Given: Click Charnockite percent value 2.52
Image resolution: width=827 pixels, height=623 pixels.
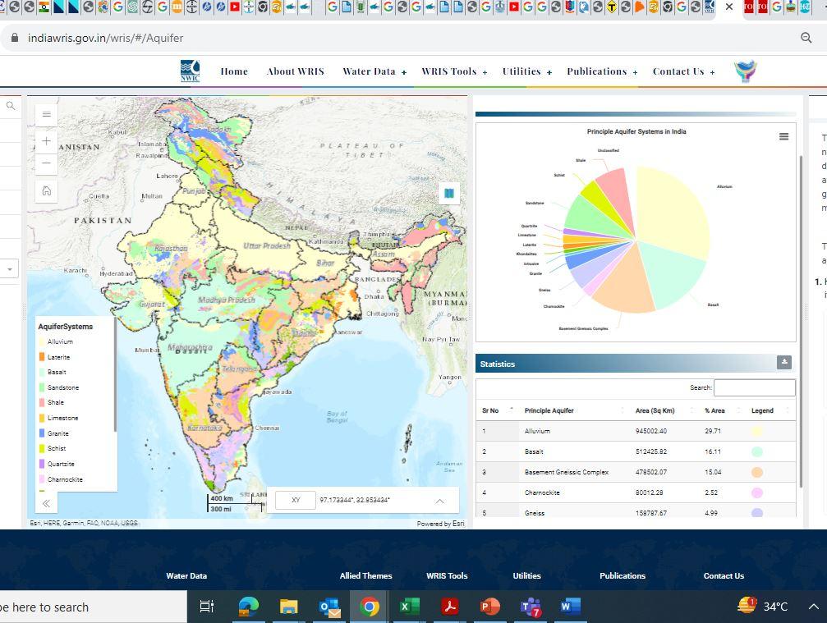Looking at the screenshot, I should pos(711,492).
